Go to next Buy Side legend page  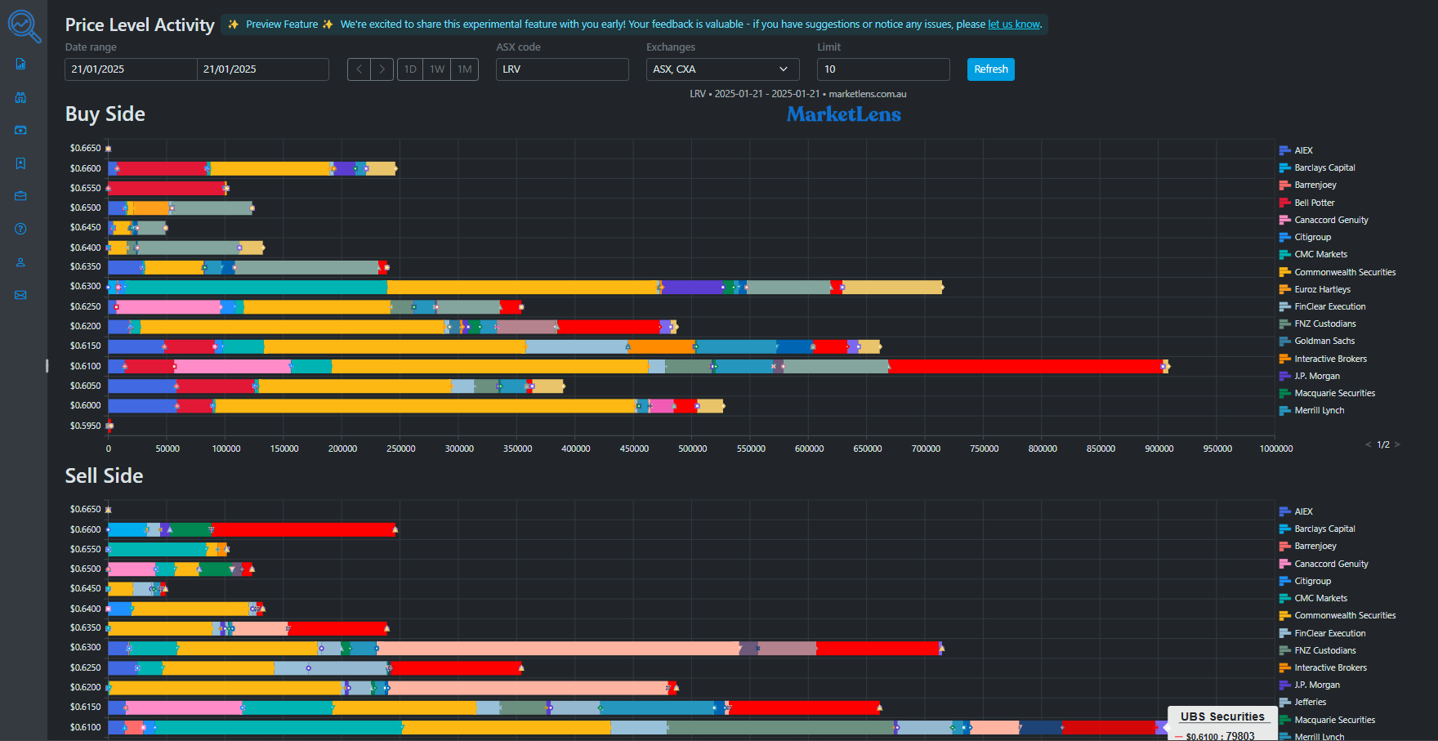click(1397, 444)
